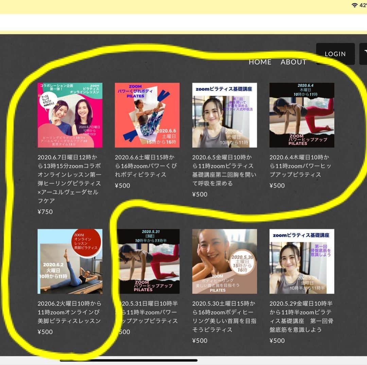Viewport: 367px width, 365px height.
Task: Open the 2020.5.30 body healing pilates thumbnail
Action: point(225,261)
